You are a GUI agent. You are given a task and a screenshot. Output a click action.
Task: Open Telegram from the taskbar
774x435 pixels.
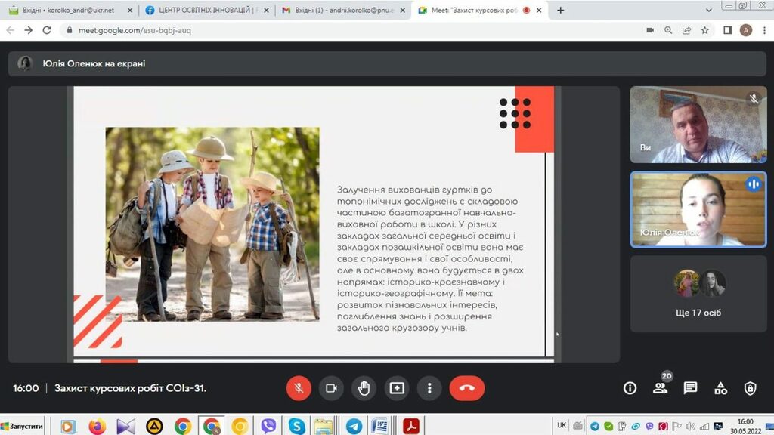[353, 426]
